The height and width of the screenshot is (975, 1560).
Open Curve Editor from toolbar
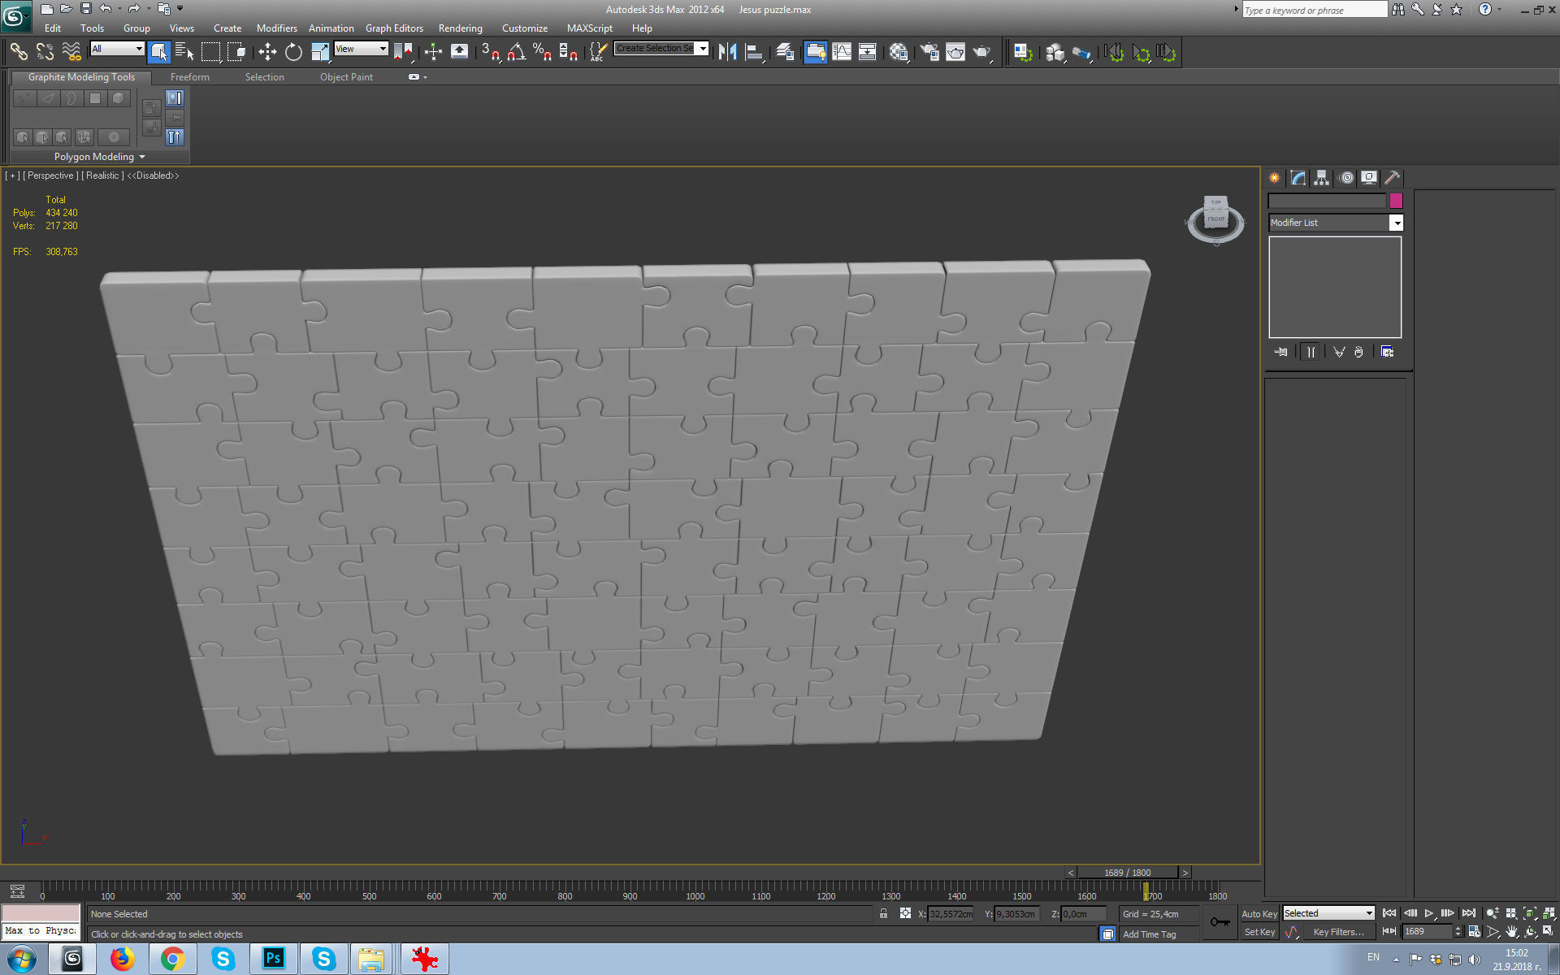pyautogui.click(x=842, y=53)
